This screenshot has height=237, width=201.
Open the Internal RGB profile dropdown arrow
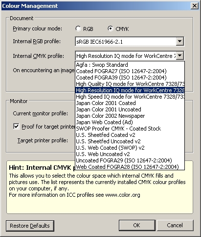(x=179, y=41)
